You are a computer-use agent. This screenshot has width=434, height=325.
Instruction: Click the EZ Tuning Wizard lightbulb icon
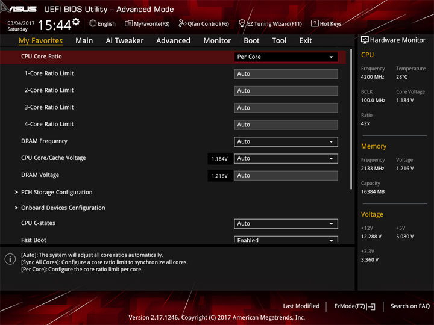[x=242, y=23]
